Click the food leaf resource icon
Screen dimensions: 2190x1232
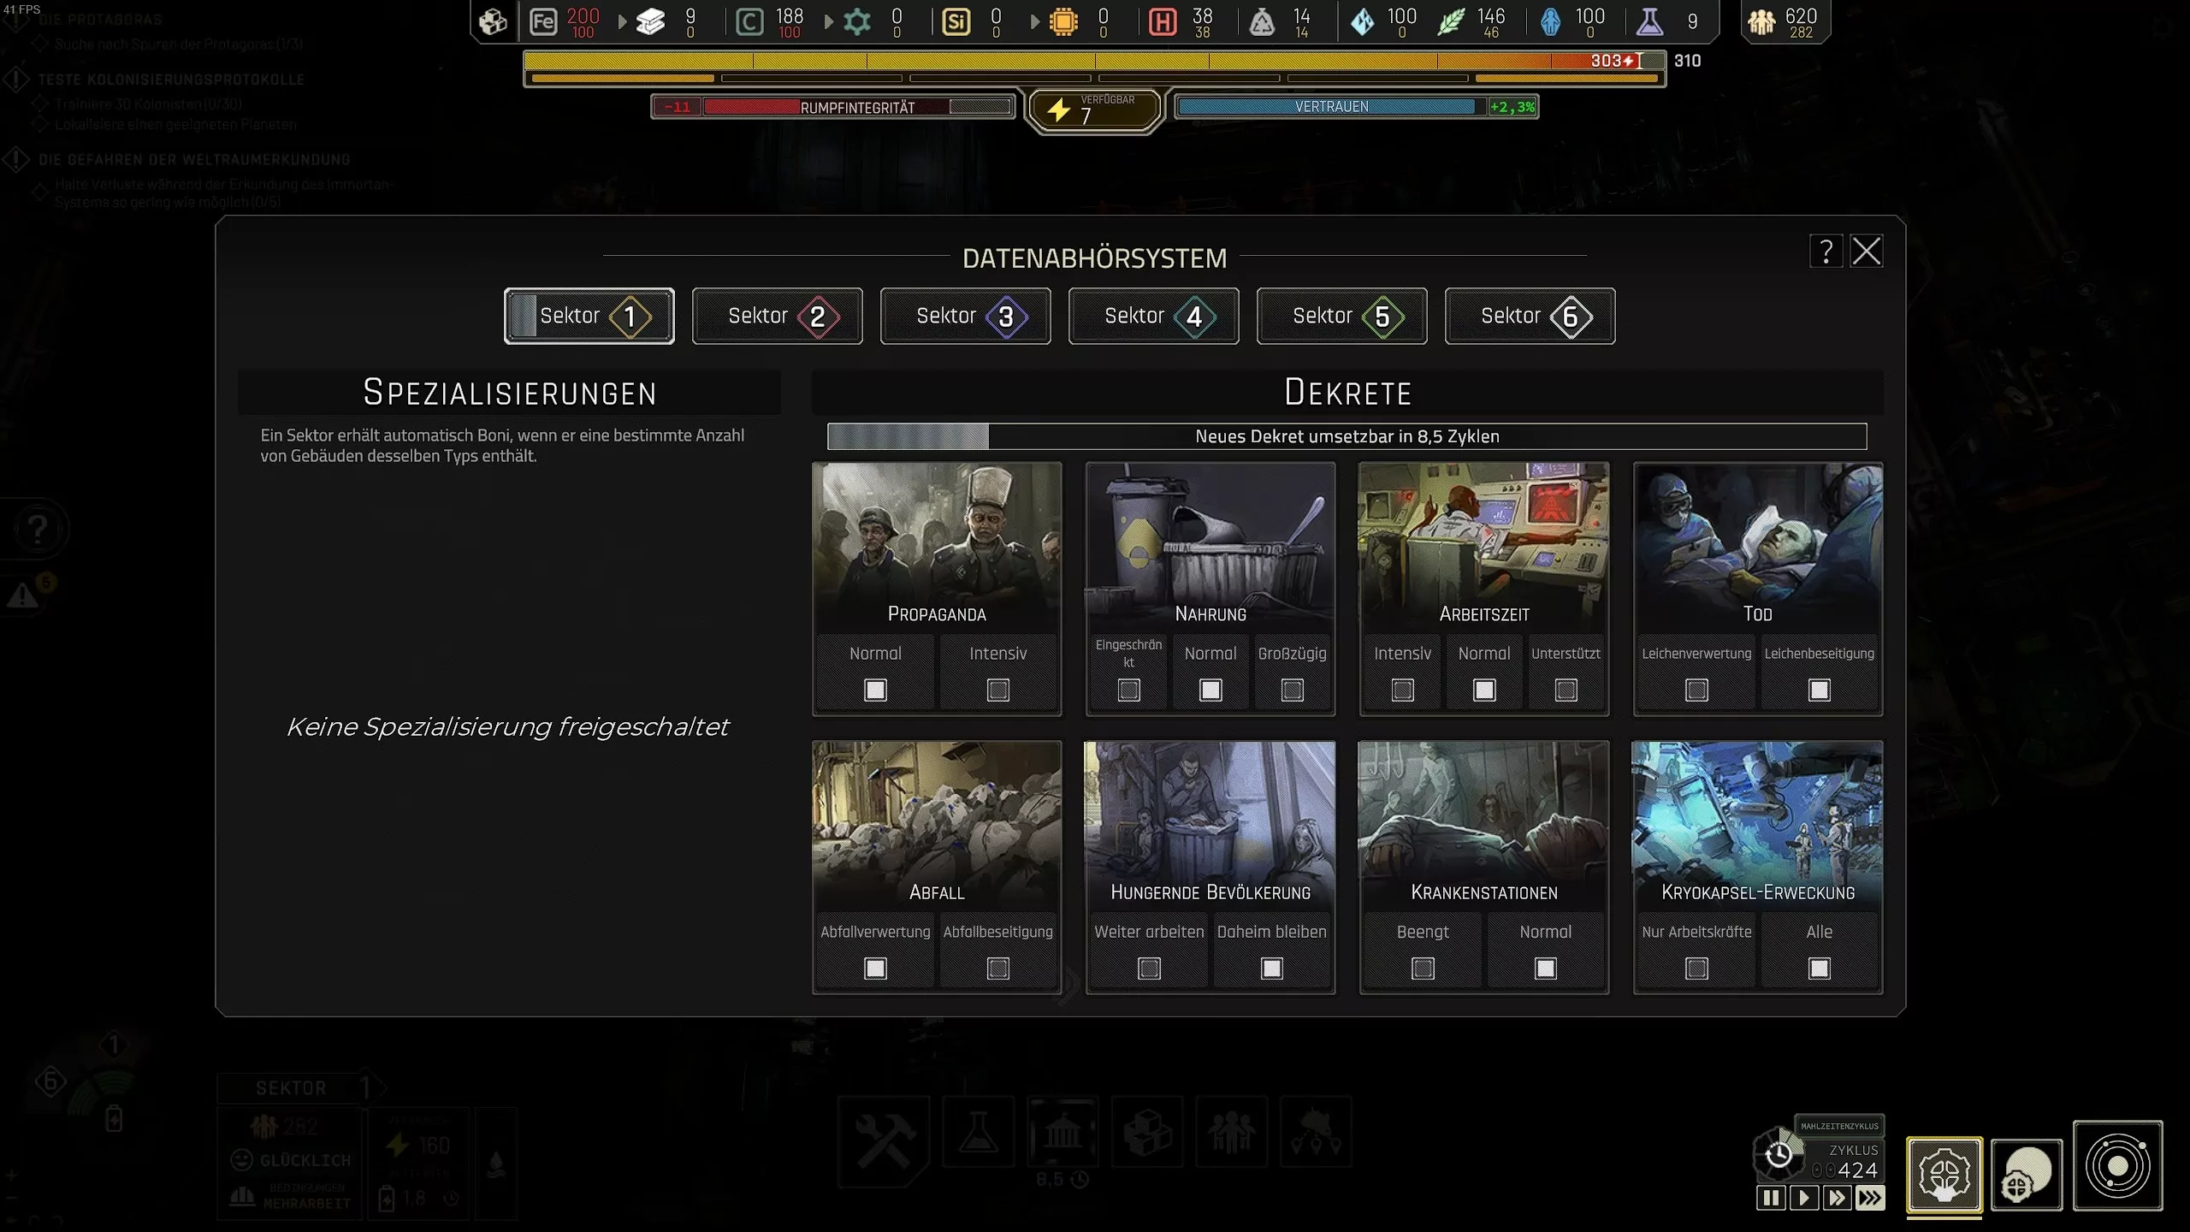pos(1451,21)
